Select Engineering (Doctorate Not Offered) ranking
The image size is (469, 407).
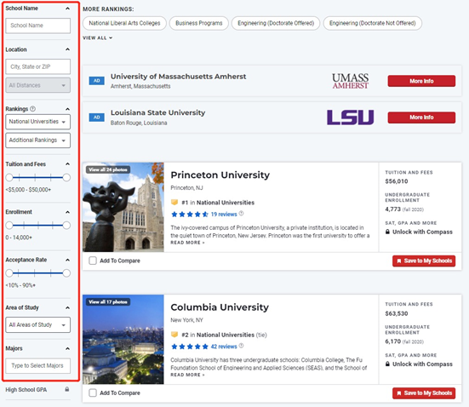[x=373, y=23]
